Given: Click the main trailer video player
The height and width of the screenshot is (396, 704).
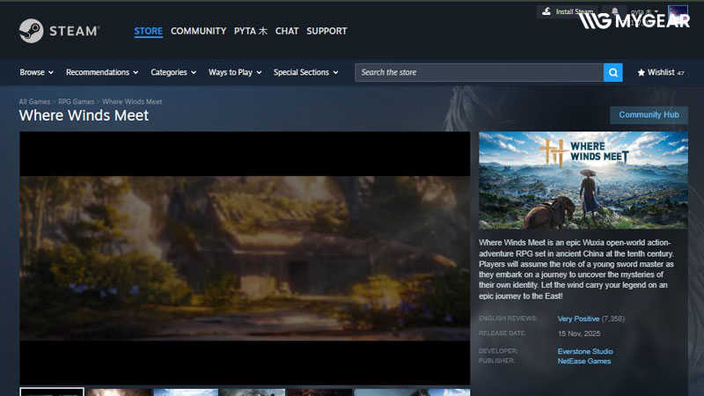Looking at the screenshot, I should 245,258.
